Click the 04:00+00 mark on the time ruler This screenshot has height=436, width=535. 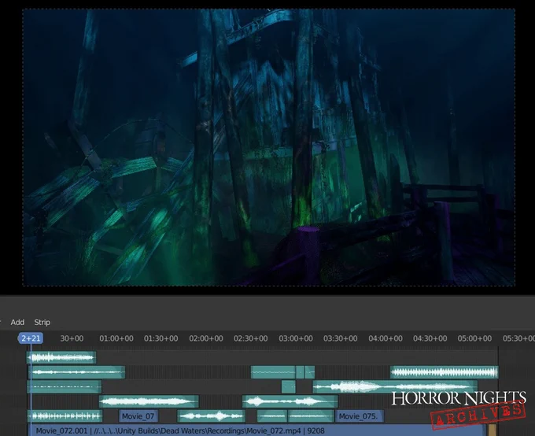click(x=386, y=338)
